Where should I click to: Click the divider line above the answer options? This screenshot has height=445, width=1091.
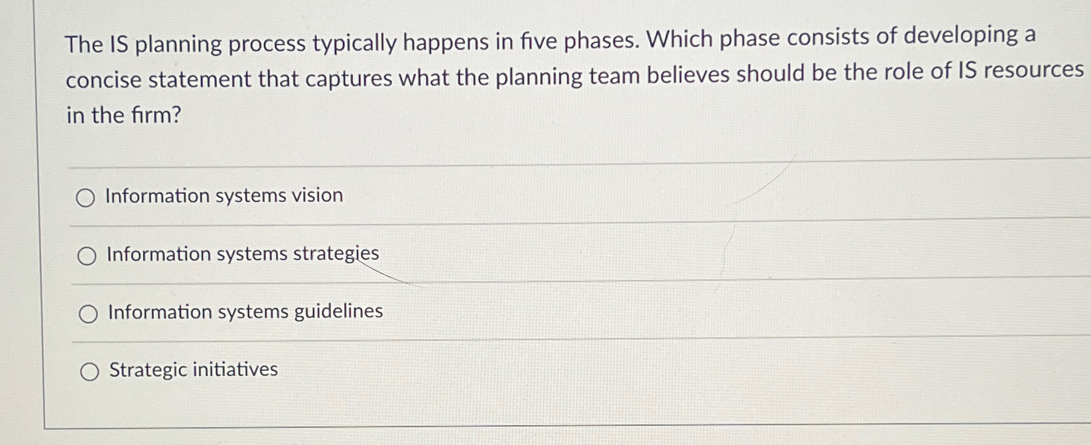(531, 164)
